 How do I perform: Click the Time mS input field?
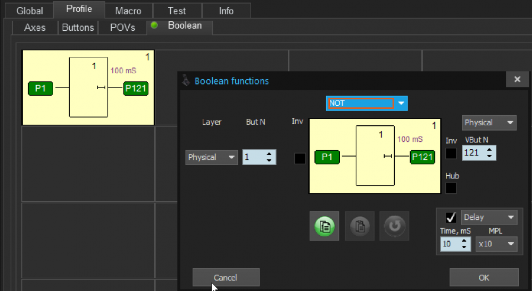(450, 244)
